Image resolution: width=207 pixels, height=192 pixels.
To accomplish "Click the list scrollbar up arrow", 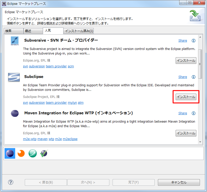I will coord(200,37).
